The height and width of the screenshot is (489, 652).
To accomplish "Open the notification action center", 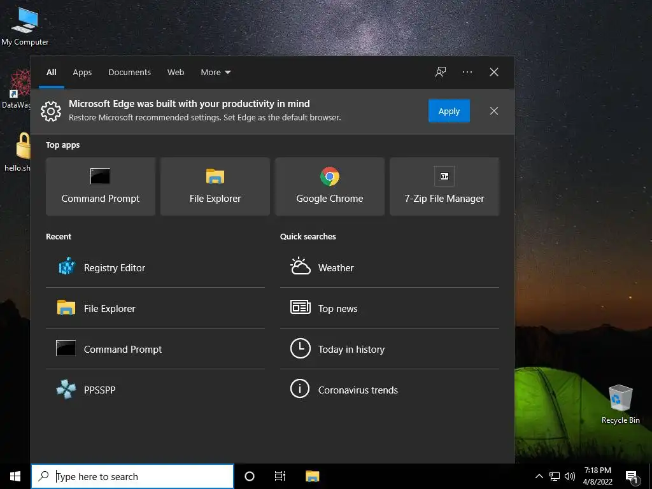I will coord(632,476).
